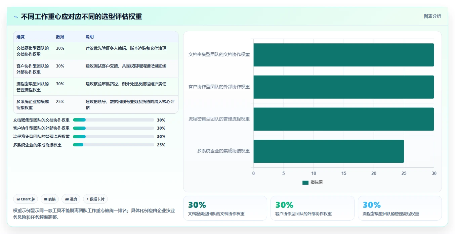The height and width of the screenshot is (234, 455).
Task: Click the 说明 column header
Action: (x=90, y=37)
